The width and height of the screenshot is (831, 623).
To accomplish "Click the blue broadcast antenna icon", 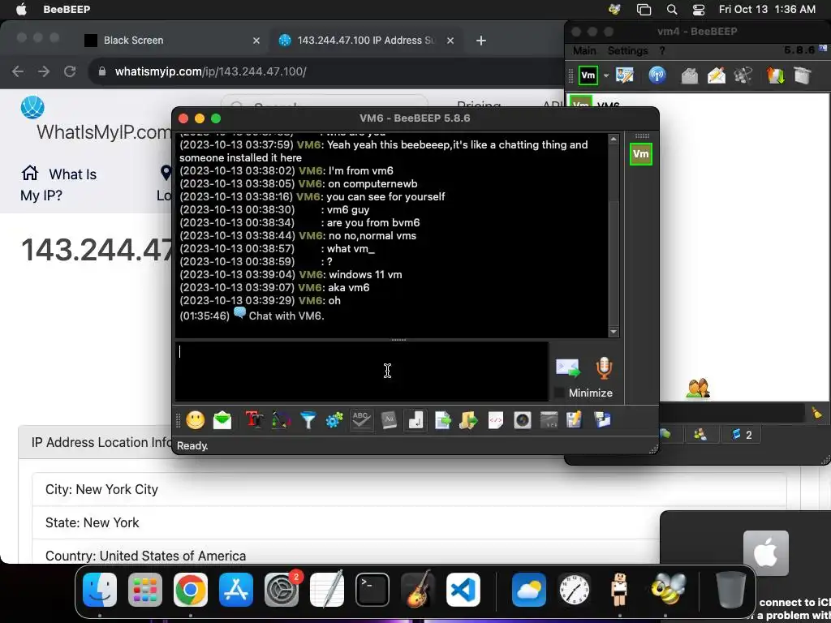I will click(657, 75).
